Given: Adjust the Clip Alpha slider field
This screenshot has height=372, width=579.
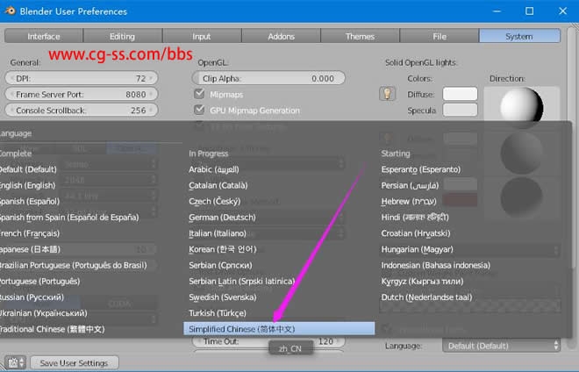Looking at the screenshot, I should [x=268, y=78].
